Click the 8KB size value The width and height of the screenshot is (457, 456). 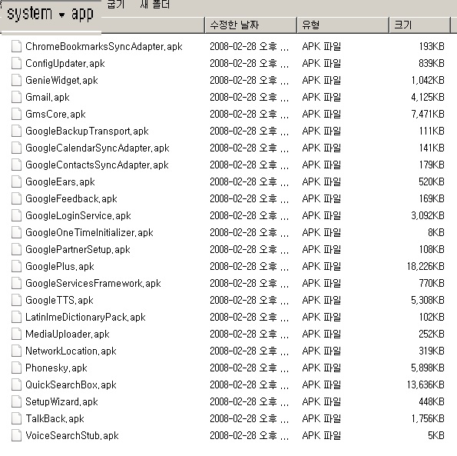tap(436, 232)
